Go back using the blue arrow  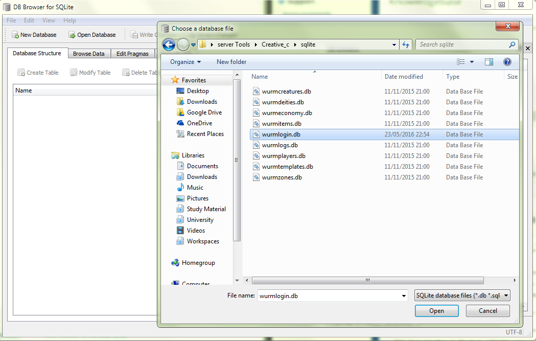tap(169, 44)
